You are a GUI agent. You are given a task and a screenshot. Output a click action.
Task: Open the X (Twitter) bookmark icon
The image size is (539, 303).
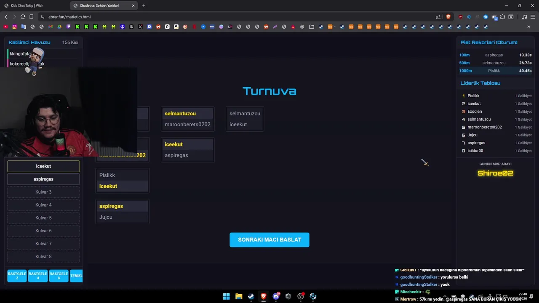pos(140,27)
